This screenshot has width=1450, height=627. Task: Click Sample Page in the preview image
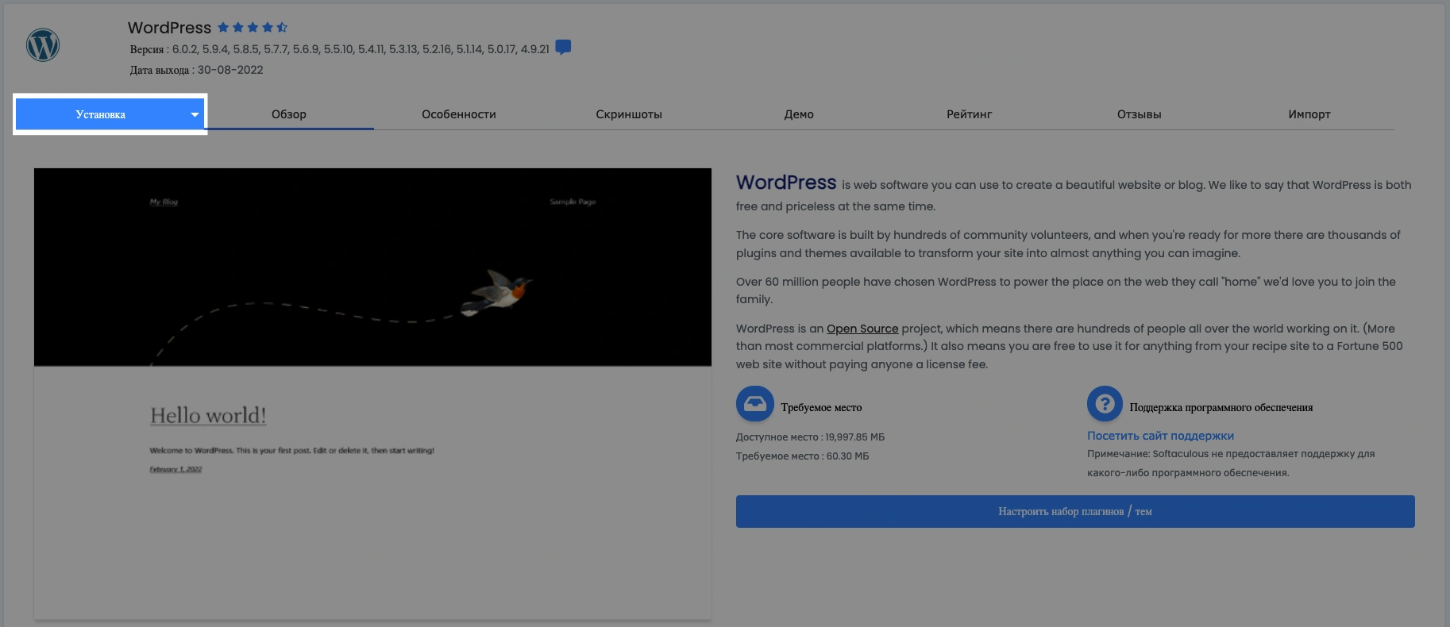pos(573,202)
